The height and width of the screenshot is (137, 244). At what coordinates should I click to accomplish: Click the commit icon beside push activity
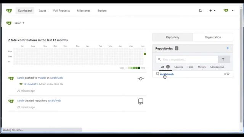[x=141, y=79]
